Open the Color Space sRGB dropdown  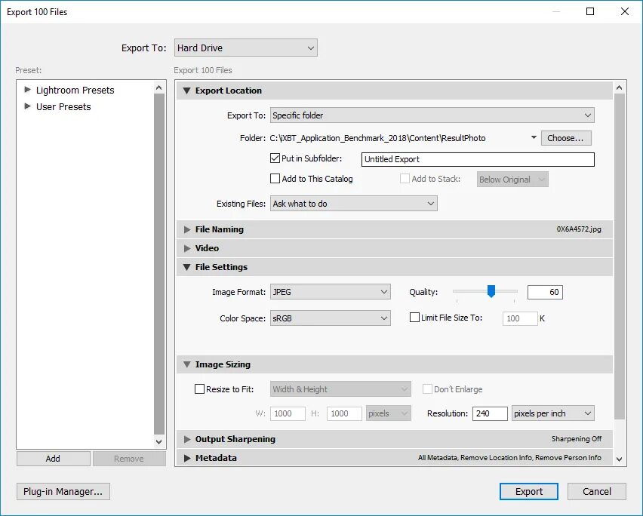coord(330,318)
